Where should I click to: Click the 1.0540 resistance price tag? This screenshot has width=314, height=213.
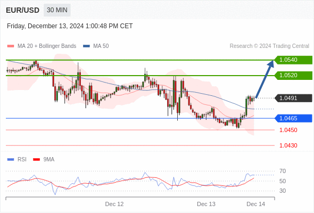pyautogui.click(x=293, y=60)
